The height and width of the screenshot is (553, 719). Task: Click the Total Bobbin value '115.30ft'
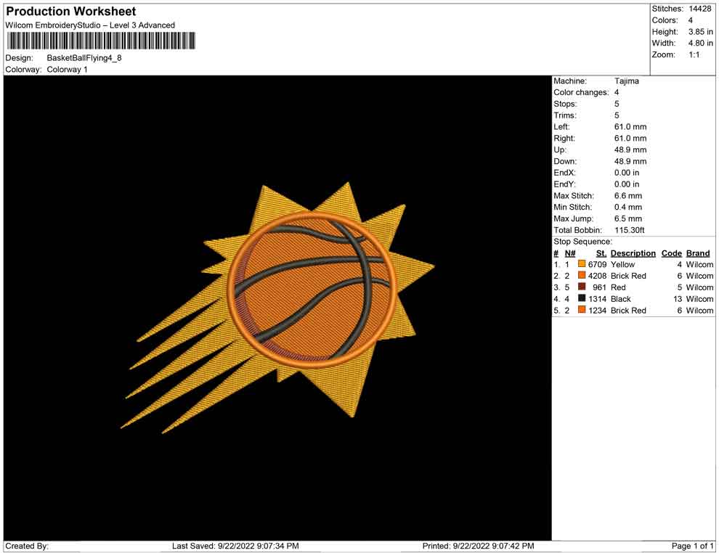[629, 230]
